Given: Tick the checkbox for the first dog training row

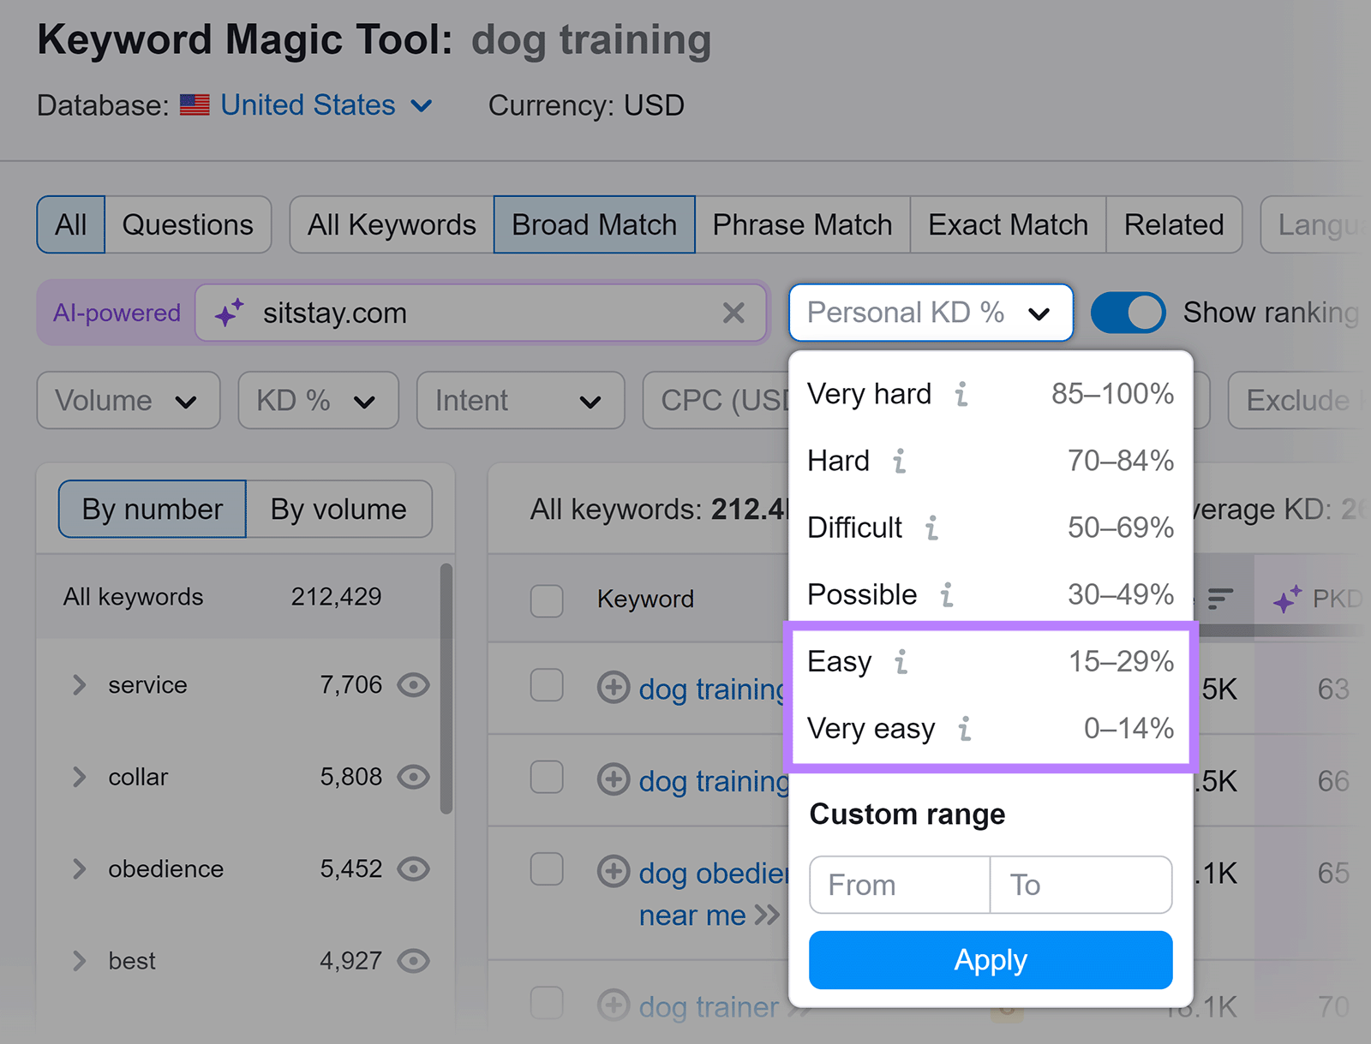Looking at the screenshot, I should tap(547, 686).
